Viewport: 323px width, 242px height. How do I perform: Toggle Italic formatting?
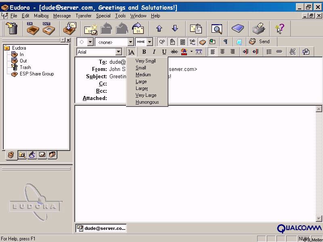pyautogui.click(x=154, y=52)
